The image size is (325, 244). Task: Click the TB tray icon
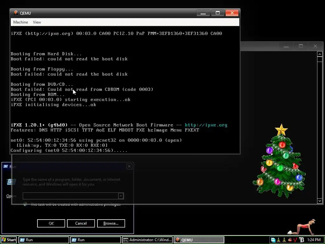tap(302, 240)
